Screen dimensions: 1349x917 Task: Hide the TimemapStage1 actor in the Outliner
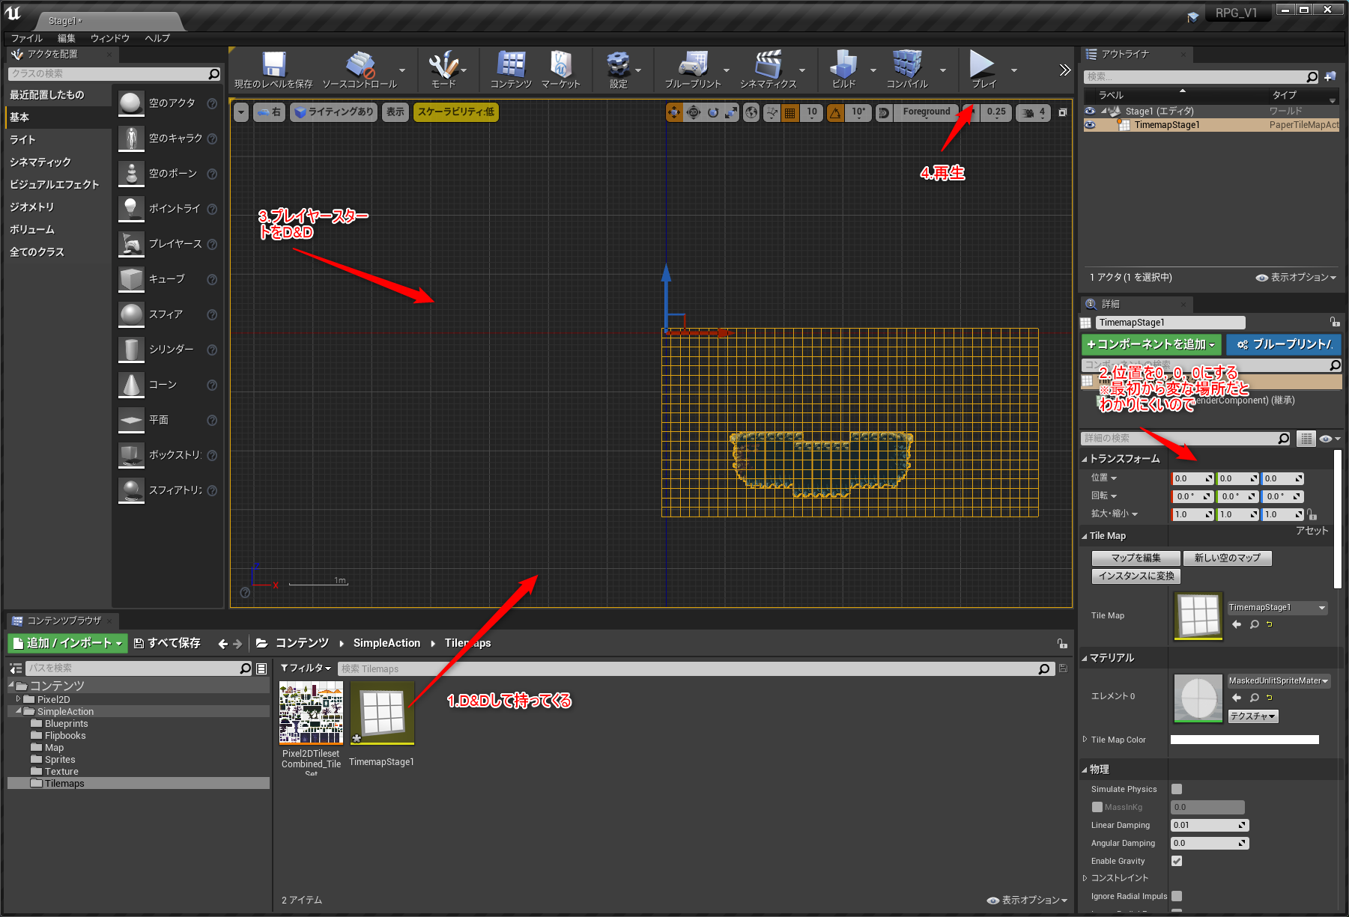1090,125
